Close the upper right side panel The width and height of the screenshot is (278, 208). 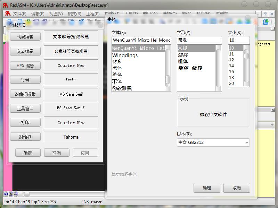[273, 28]
